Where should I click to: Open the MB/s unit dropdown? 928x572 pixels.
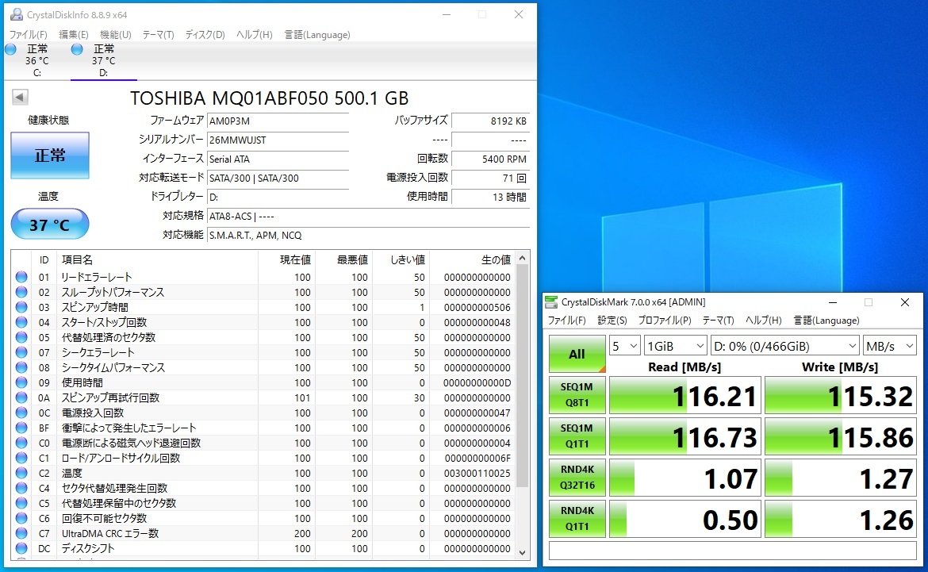[x=889, y=346]
